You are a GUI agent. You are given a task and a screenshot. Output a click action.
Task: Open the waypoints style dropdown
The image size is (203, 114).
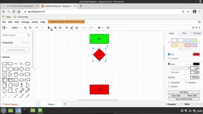[91, 28]
